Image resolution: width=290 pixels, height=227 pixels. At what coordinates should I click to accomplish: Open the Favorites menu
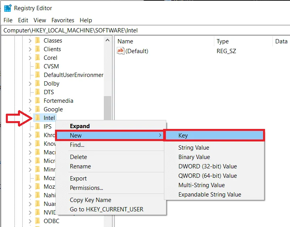click(x=63, y=20)
